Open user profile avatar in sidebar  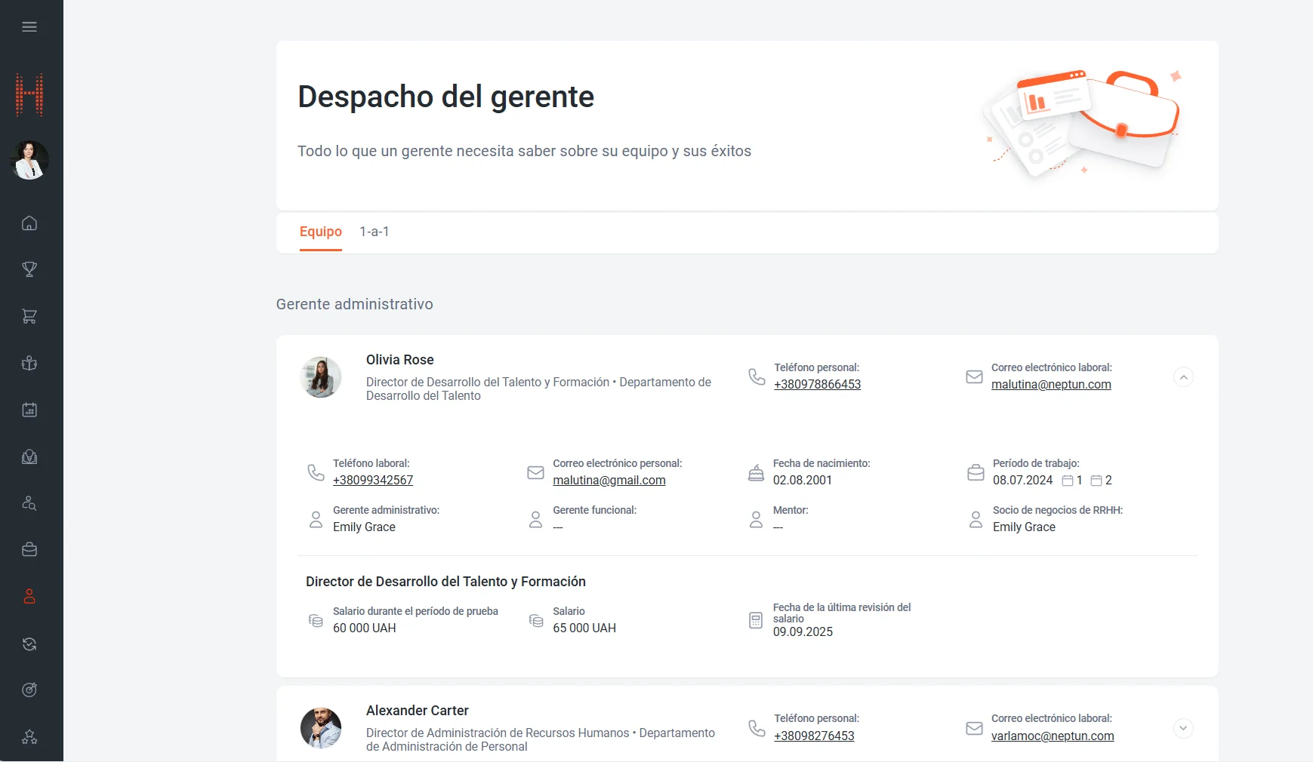click(x=29, y=160)
